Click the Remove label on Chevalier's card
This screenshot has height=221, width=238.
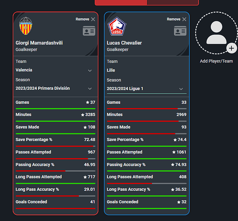coord(174,19)
